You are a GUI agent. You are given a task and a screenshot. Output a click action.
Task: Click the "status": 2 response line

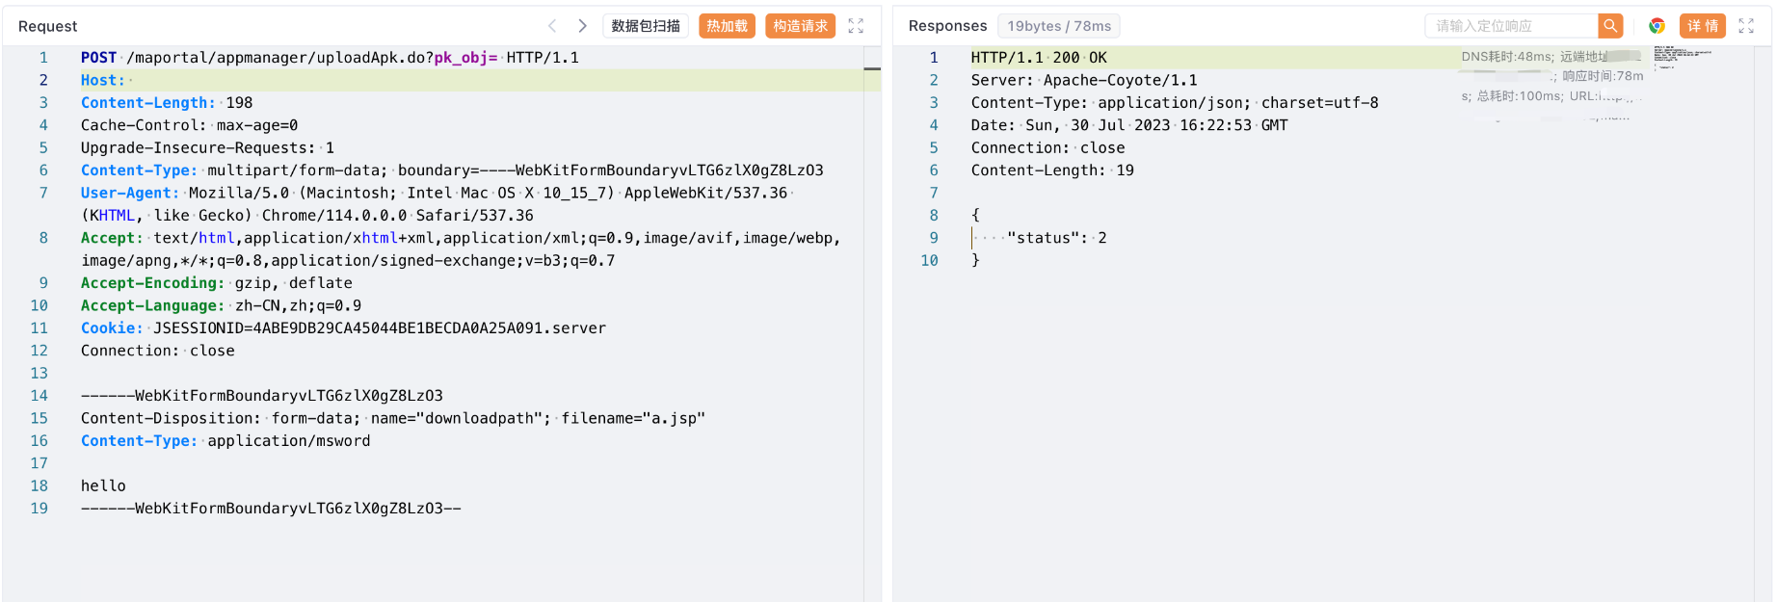(x=1056, y=238)
